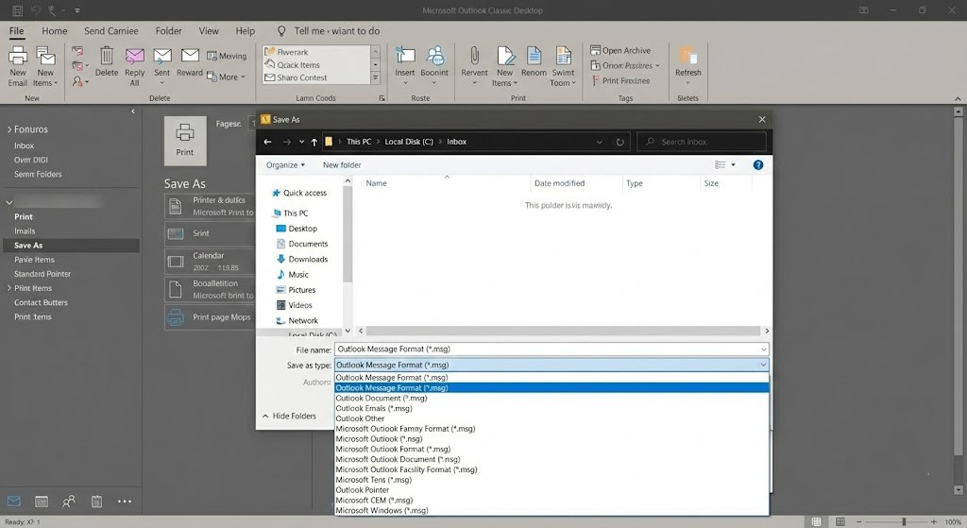Open the Organize dropdown menu
The width and height of the screenshot is (967, 528).
point(285,165)
